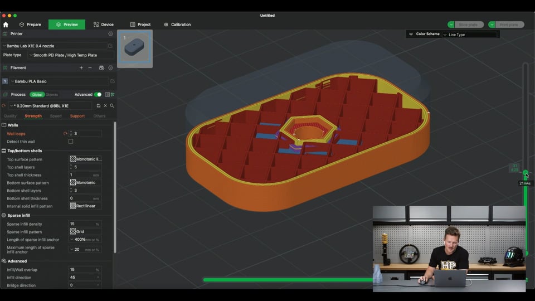Open the Support settings tab

click(x=77, y=116)
